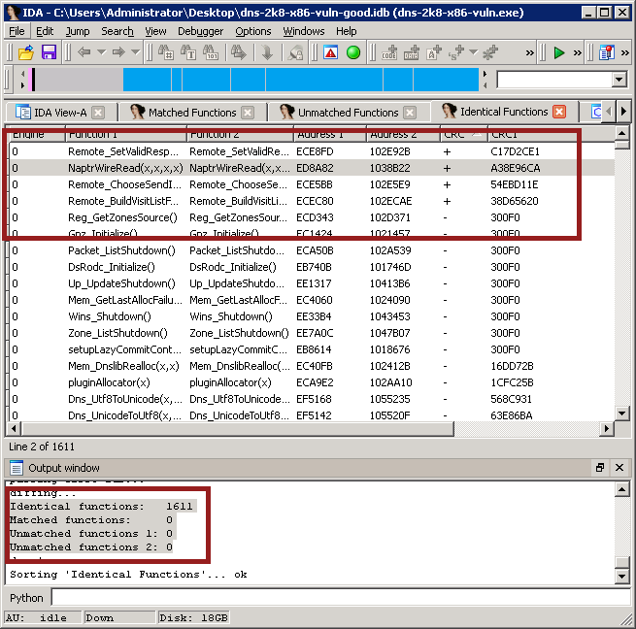Open the Edit menu

[x=45, y=31]
